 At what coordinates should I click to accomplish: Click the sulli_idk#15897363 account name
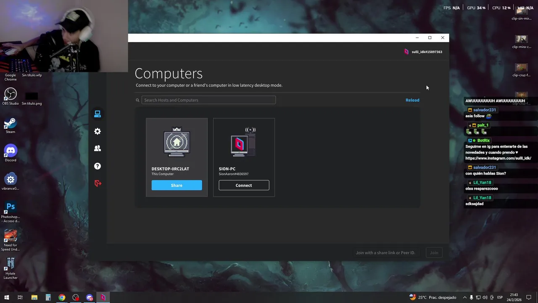tap(427, 52)
